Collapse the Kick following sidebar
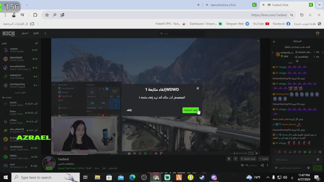Screen dimensions: 324x182 click(36, 43)
